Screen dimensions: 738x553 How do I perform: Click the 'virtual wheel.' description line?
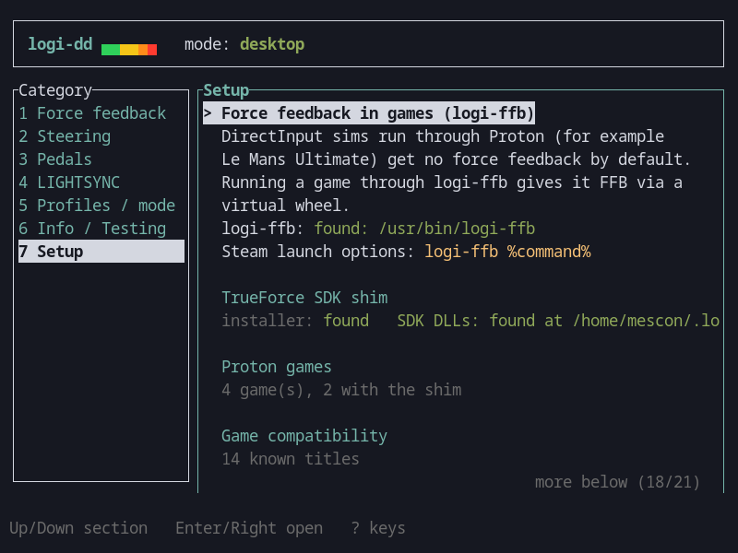286,206
